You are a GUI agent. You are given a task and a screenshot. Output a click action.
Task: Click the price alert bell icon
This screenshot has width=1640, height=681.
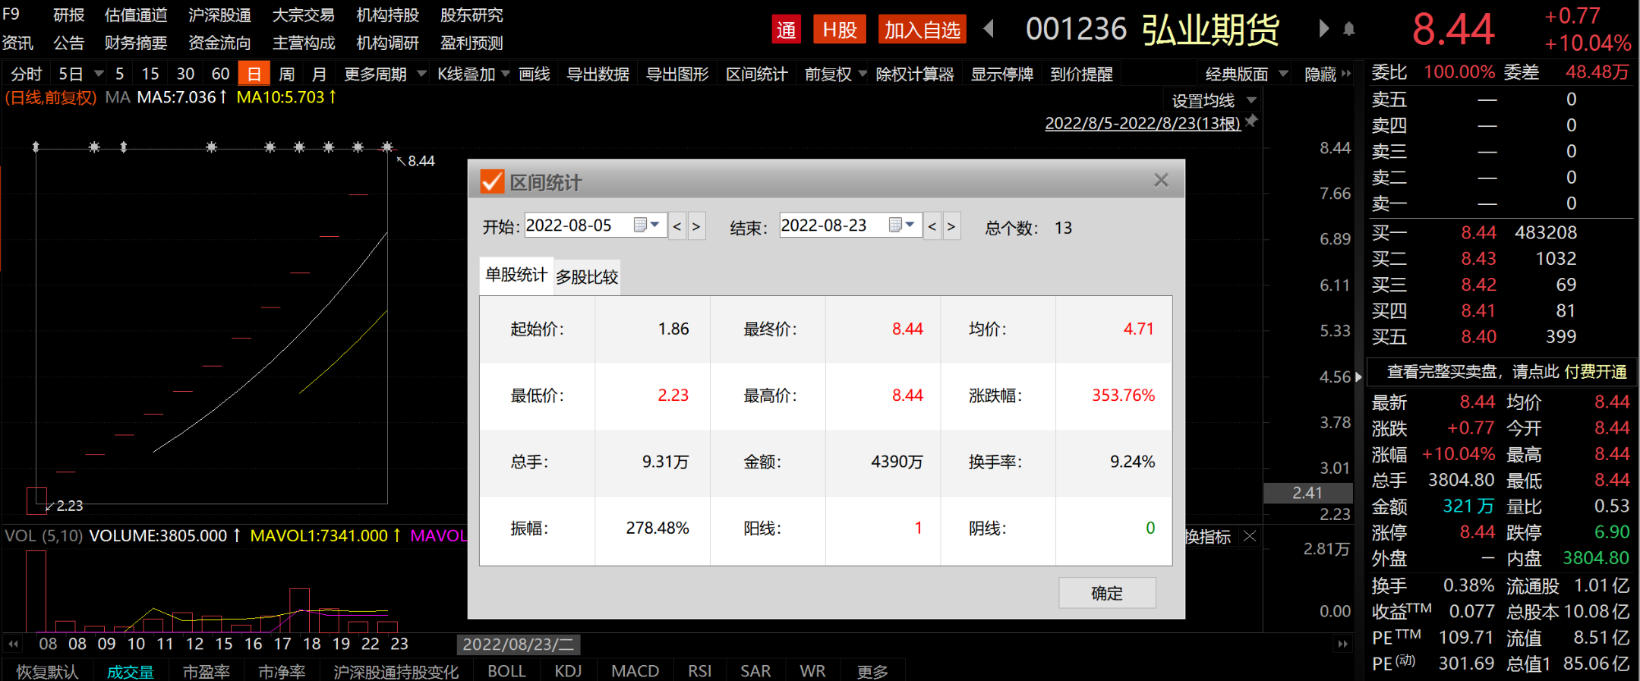click(1348, 30)
